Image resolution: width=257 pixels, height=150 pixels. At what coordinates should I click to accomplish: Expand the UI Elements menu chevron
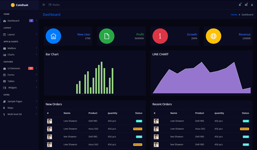pyautogui.click(x=36, y=68)
